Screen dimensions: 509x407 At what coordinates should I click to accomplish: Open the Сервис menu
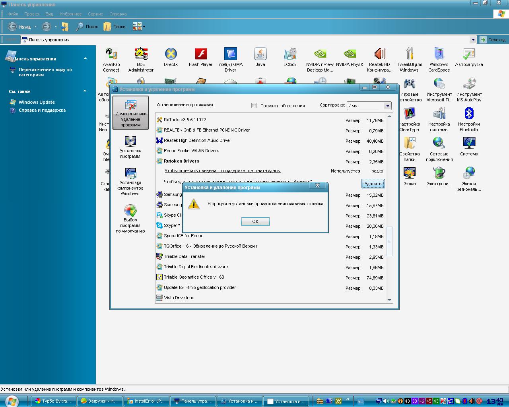pos(95,14)
